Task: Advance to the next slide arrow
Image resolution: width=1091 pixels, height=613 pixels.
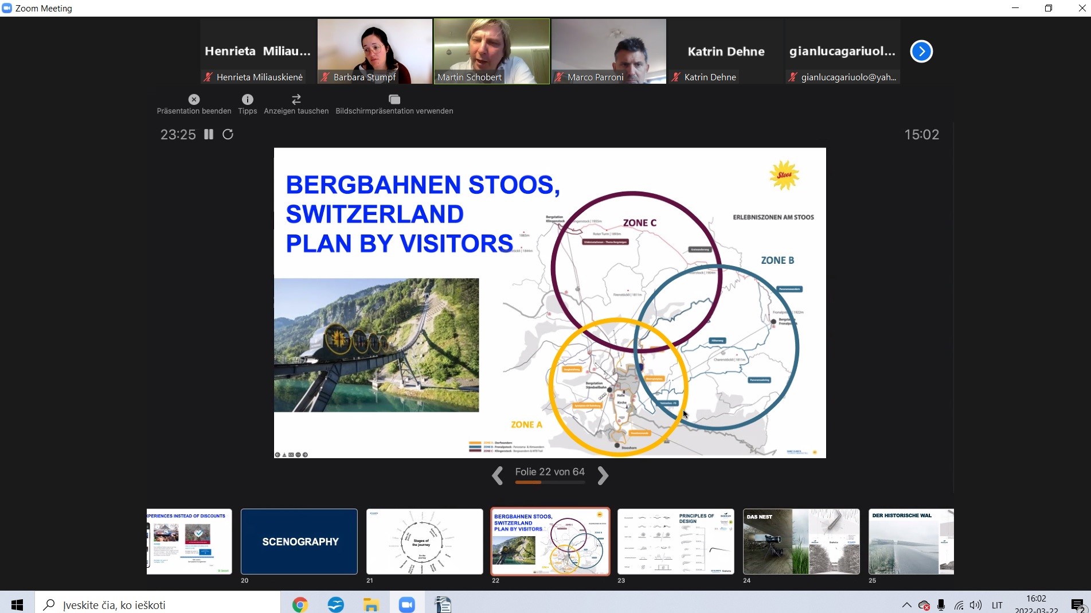Action: tap(603, 475)
